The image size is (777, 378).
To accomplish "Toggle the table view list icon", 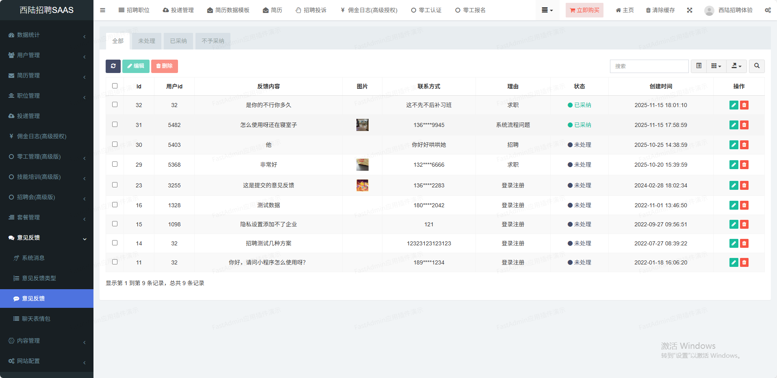I will click(699, 66).
